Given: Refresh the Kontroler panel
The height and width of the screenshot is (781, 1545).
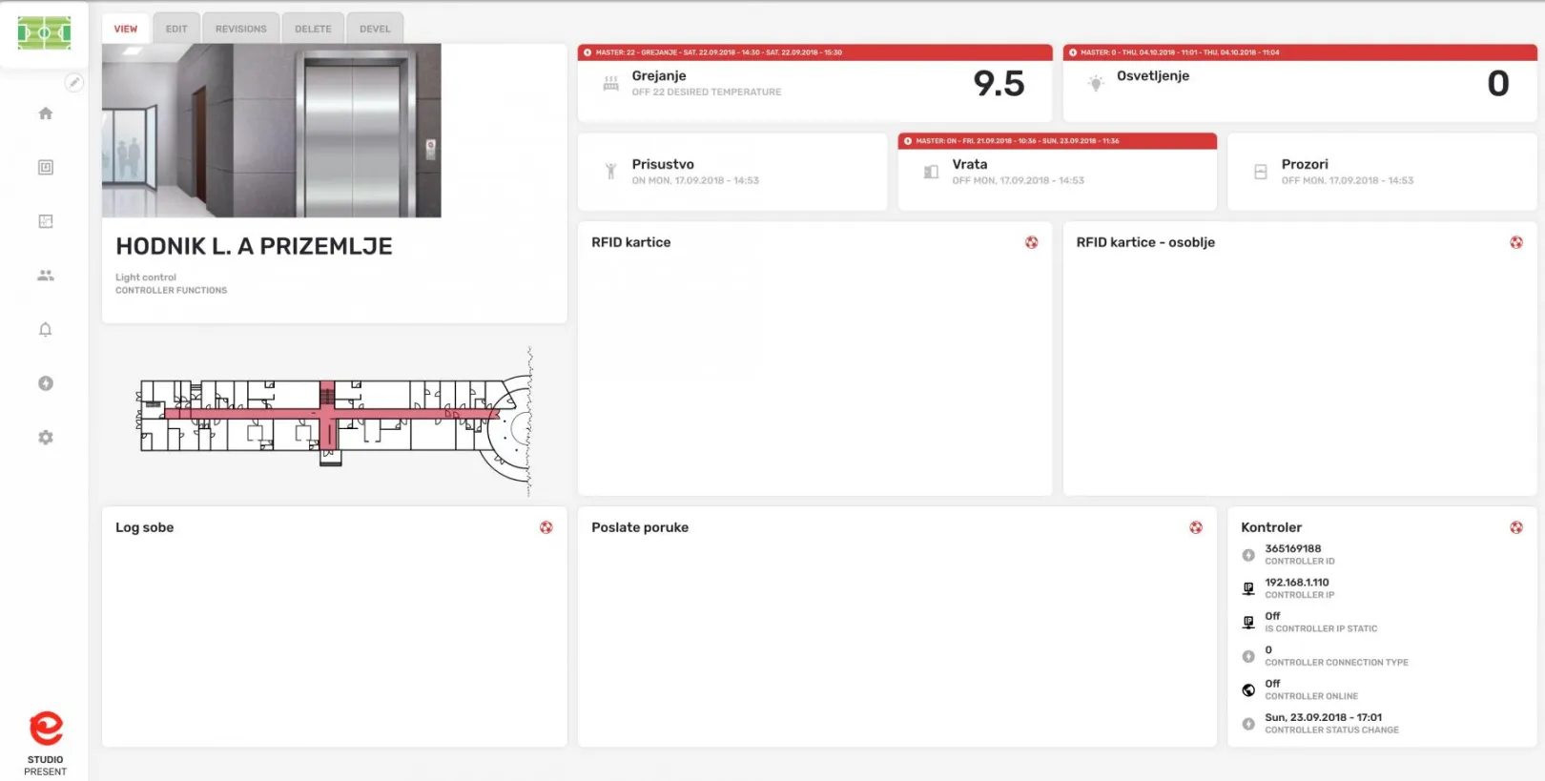Looking at the screenshot, I should click(x=1515, y=527).
